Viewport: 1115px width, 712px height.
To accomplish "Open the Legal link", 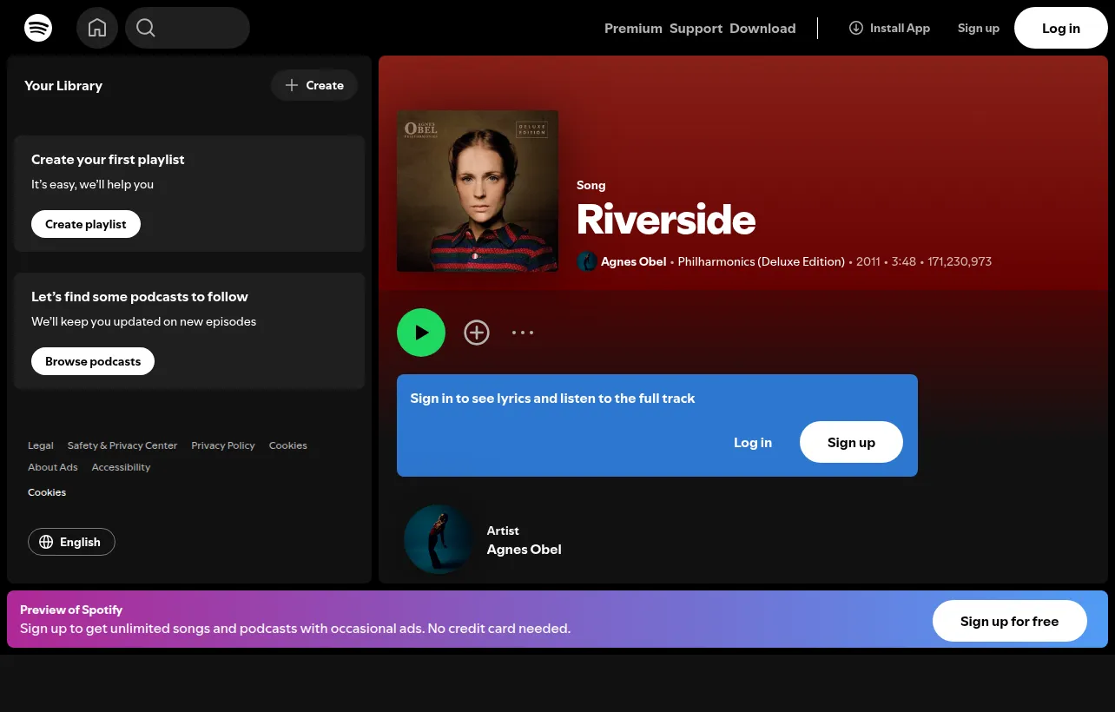I will [41, 445].
